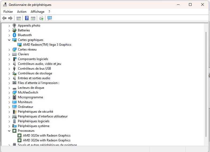Open the Affichage menu
The width and height of the screenshot is (210, 152).
(38, 12)
